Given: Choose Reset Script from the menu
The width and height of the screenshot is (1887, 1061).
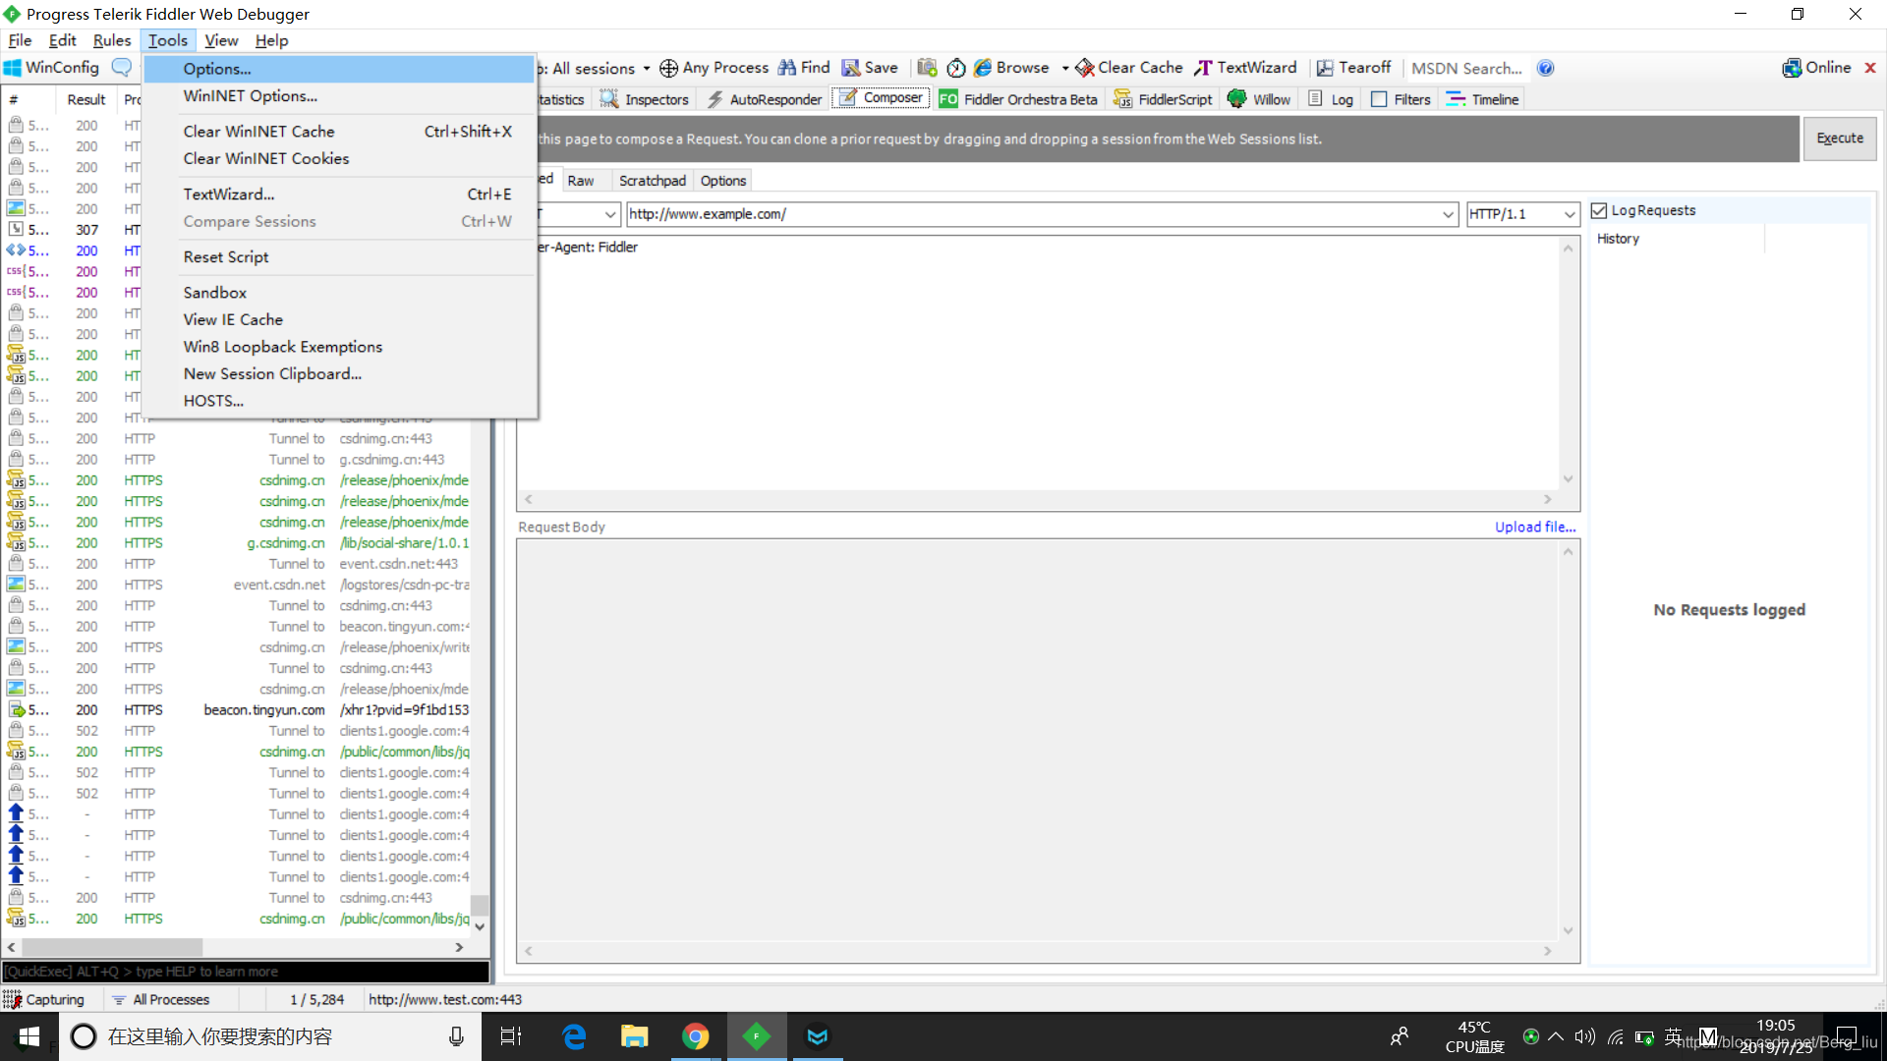Looking at the screenshot, I should pyautogui.click(x=339, y=256).
